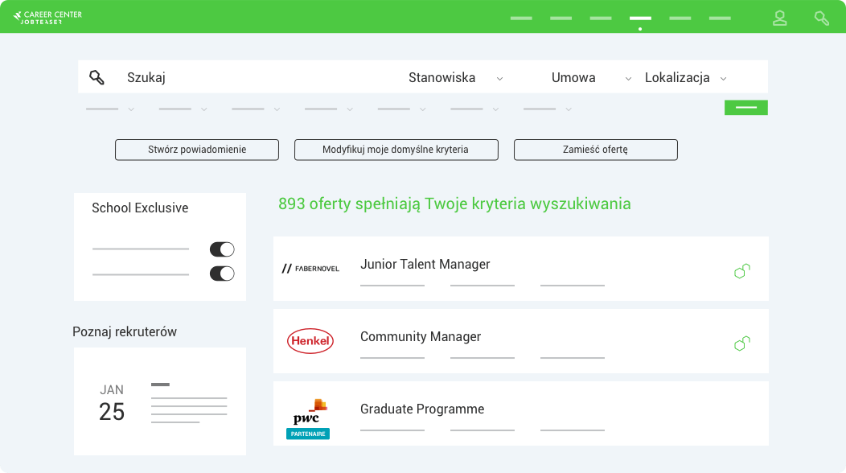Select the second header navigation item
The width and height of the screenshot is (846, 473).
(x=561, y=19)
